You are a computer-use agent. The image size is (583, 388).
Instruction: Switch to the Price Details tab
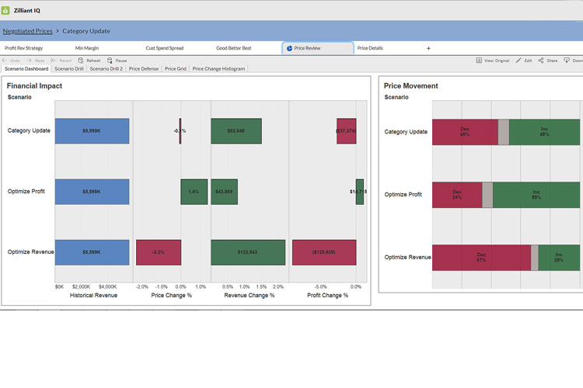click(x=370, y=48)
